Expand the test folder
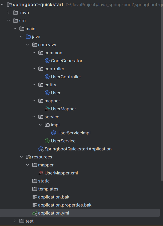Viewport: 163px width, 226px height. point(15,221)
